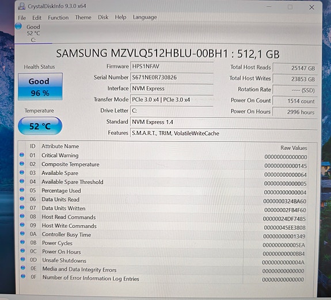
Task: Click Composite Temperature status dot
Action: click(22, 164)
